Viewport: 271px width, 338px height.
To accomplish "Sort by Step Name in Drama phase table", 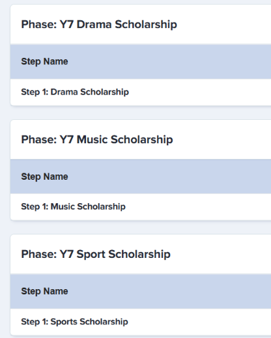I will coord(44,61).
